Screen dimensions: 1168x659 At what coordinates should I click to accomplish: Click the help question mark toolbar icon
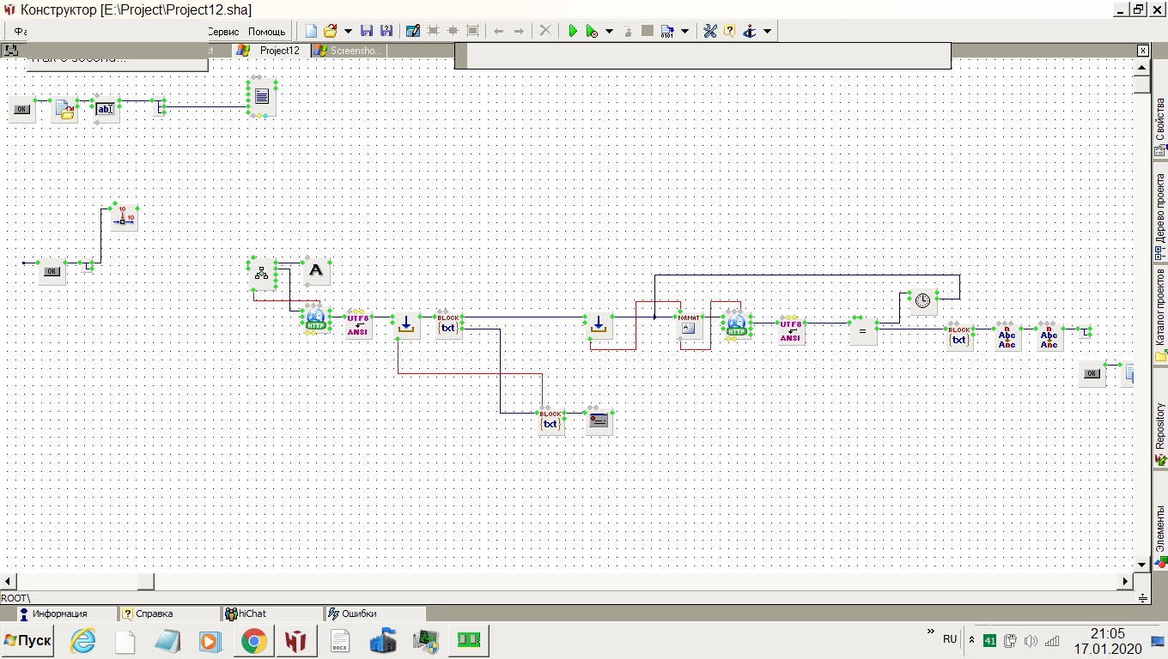click(729, 31)
